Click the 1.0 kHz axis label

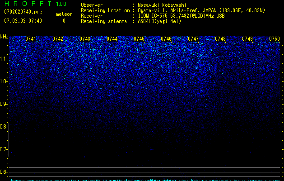coord(4,81)
